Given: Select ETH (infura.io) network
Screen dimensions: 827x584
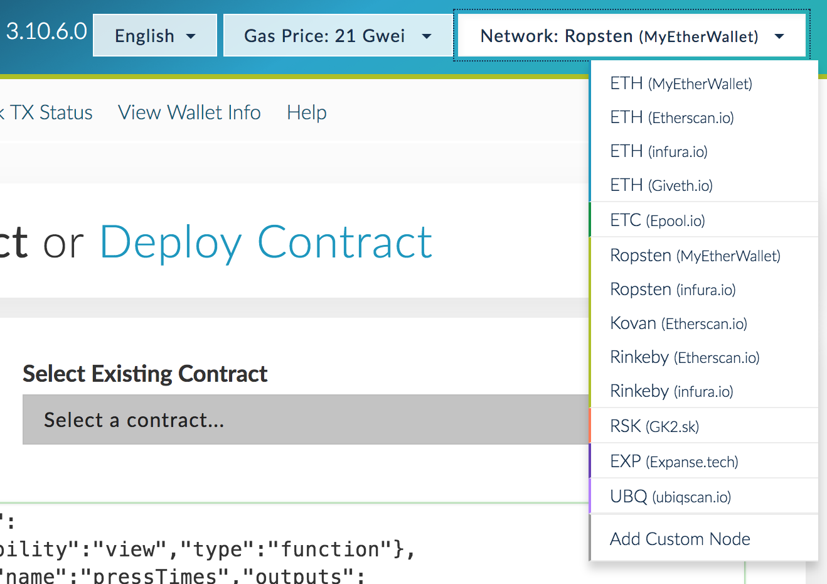Looking at the screenshot, I should (x=705, y=151).
